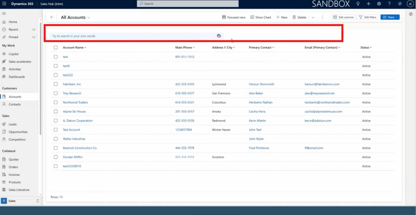This screenshot has height=215, width=416.
Task: Click the blue Share button
Action: tap(390, 17)
